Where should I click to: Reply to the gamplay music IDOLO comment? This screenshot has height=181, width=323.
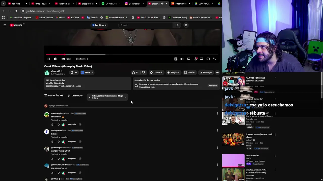tap(72, 159)
